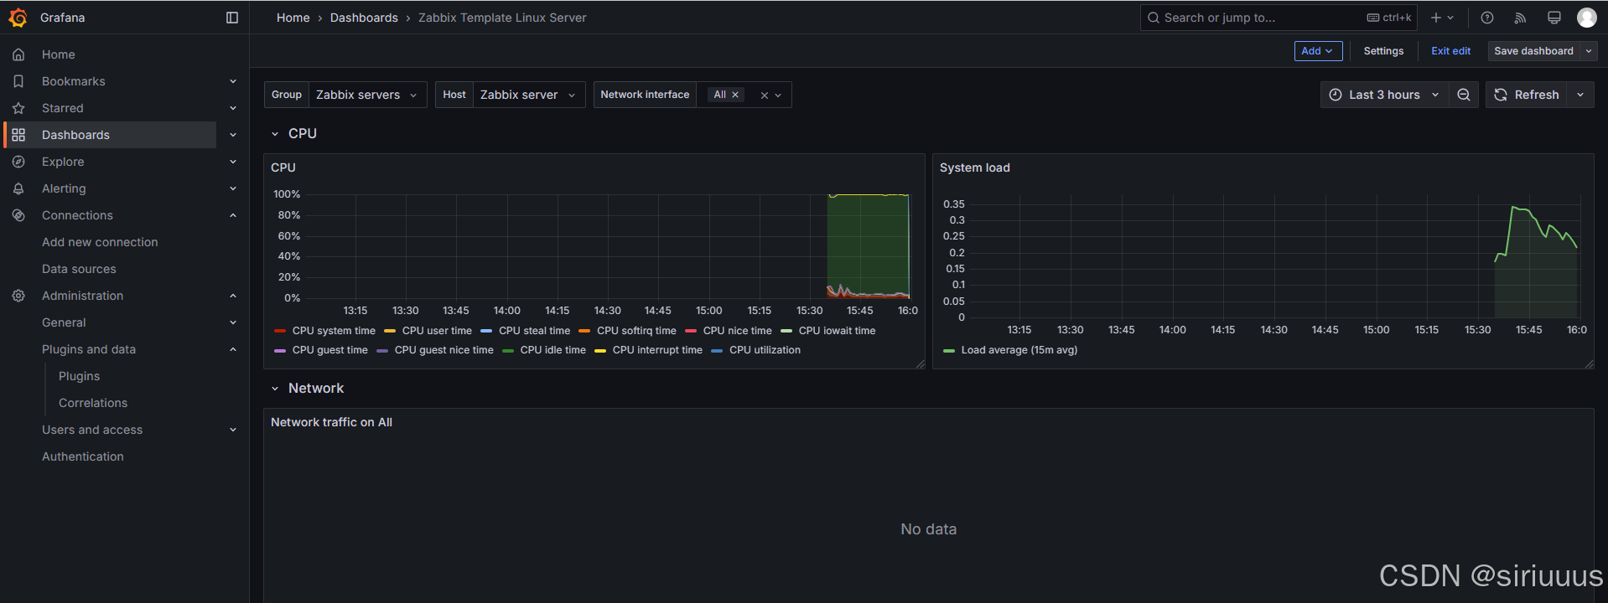
Task: Collapse the Connections sidebar section
Action: 233,215
